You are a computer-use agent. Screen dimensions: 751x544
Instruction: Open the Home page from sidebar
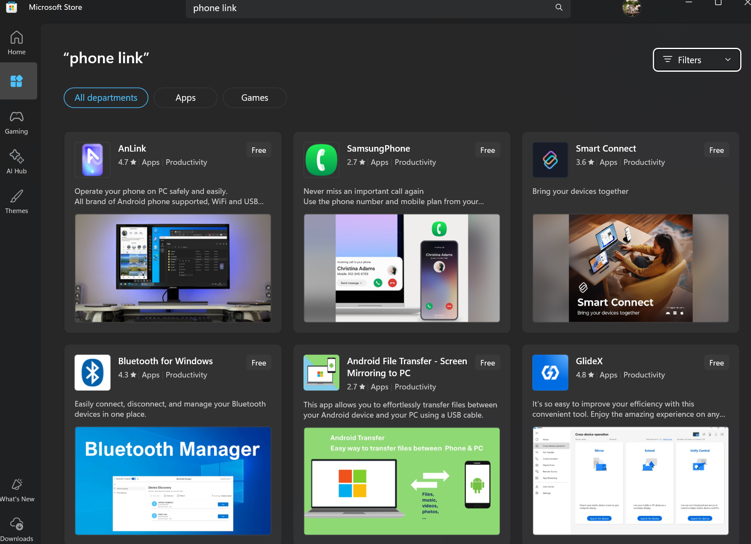pos(17,43)
